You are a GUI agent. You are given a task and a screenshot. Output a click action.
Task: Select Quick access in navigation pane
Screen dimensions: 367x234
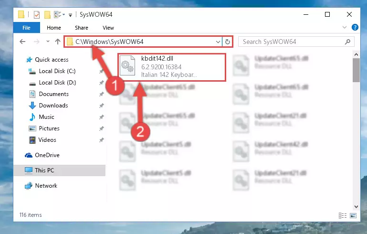(x=47, y=60)
